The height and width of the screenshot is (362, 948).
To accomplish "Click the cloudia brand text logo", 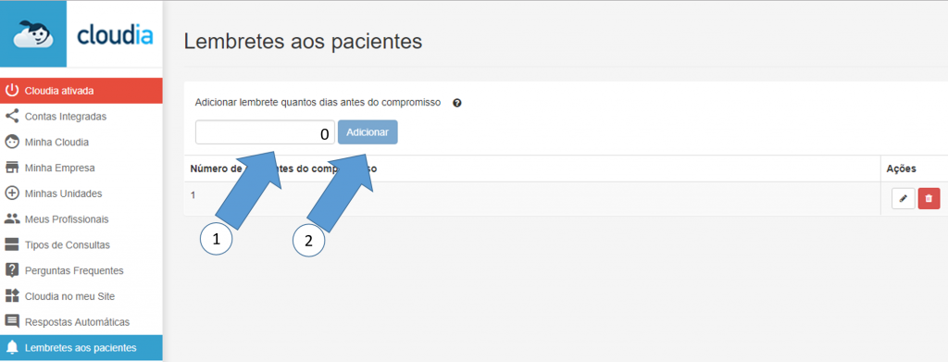I will (115, 35).
